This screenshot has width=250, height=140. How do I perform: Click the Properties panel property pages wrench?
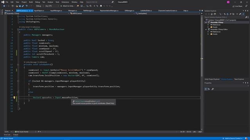(212, 89)
